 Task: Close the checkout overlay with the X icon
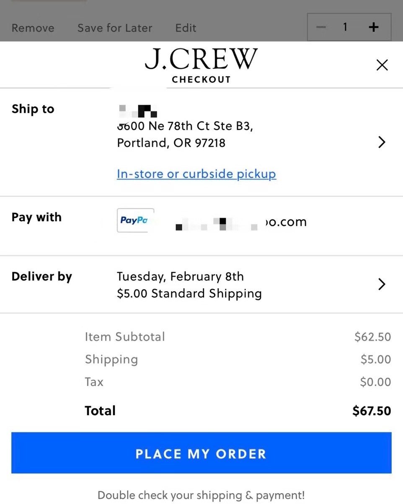click(x=382, y=65)
